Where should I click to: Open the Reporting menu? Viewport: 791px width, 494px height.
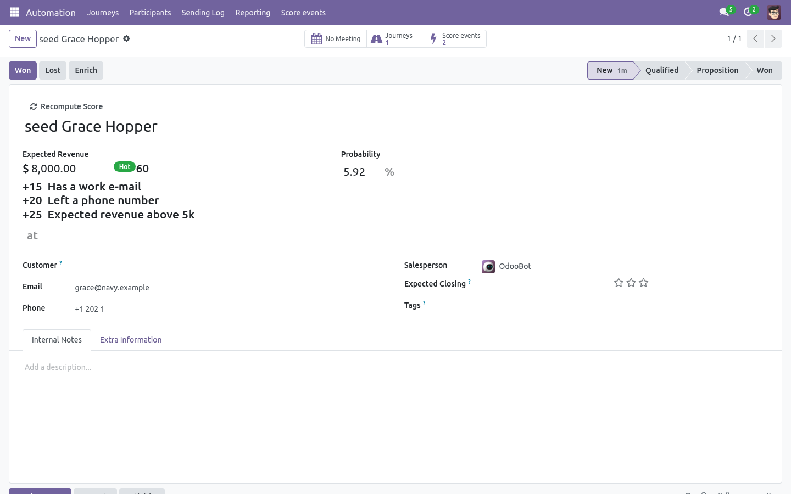click(x=253, y=12)
